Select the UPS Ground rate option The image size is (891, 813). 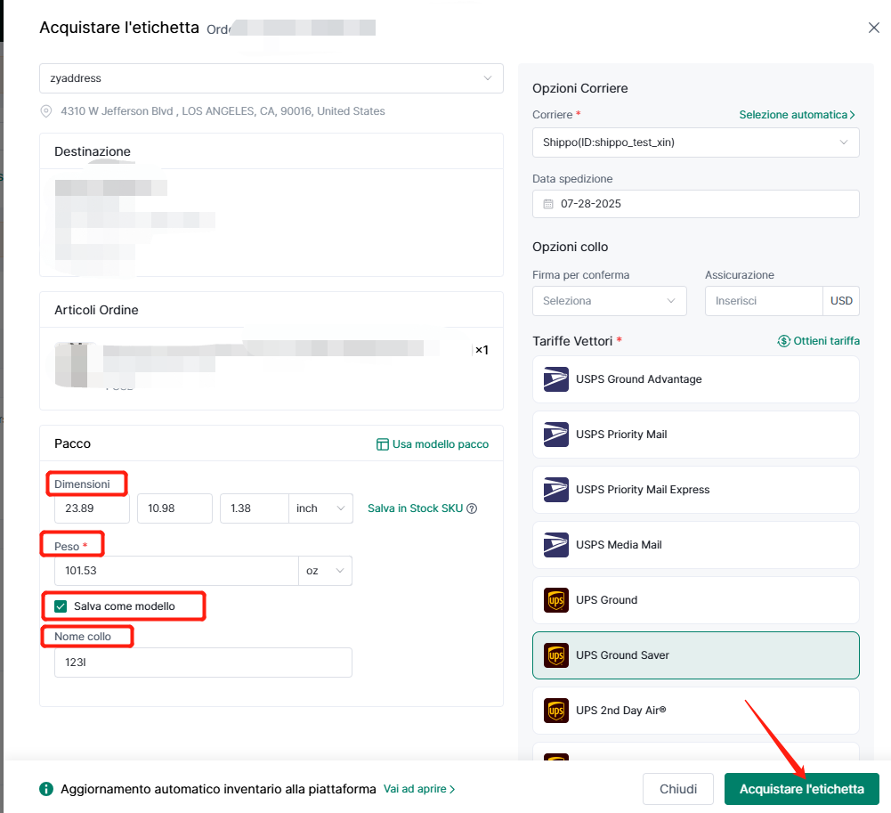click(695, 600)
